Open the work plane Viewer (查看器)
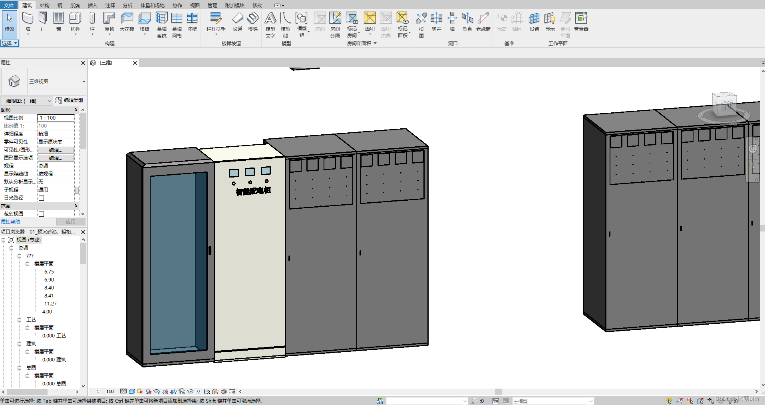765x405 pixels. 581,22
